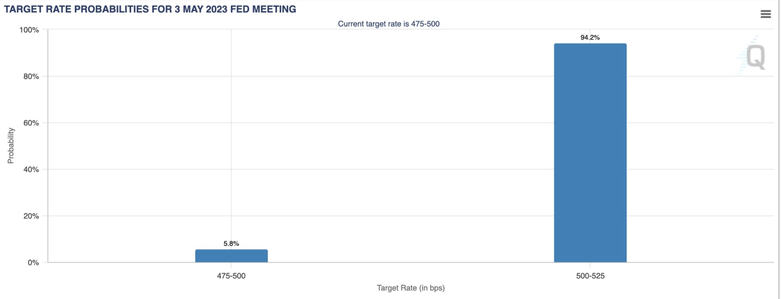Click the Probability y-axis title
The height and width of the screenshot is (299, 781).
click(x=11, y=145)
